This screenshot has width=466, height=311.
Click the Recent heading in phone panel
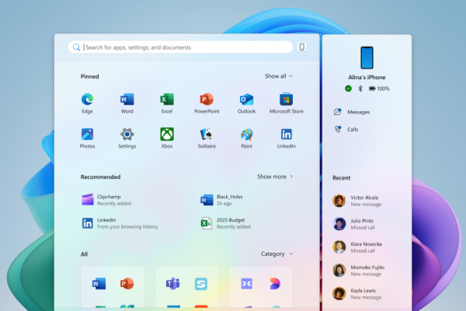(x=341, y=178)
